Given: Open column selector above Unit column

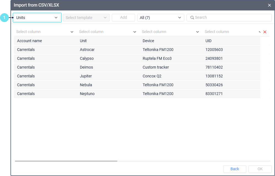Looking at the screenshot, I should click(x=107, y=32).
